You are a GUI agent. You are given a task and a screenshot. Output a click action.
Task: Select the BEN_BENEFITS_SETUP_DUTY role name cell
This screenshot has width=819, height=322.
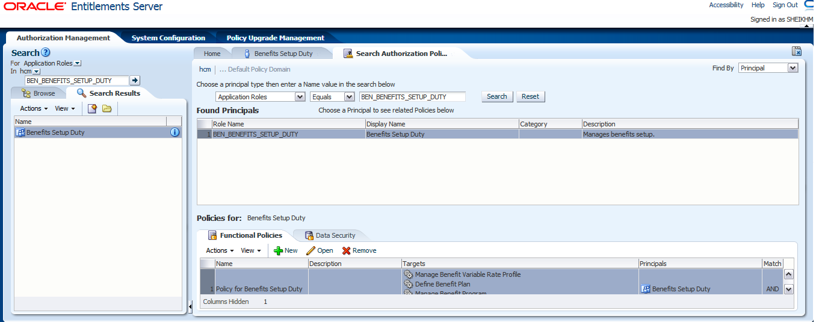tap(288, 134)
